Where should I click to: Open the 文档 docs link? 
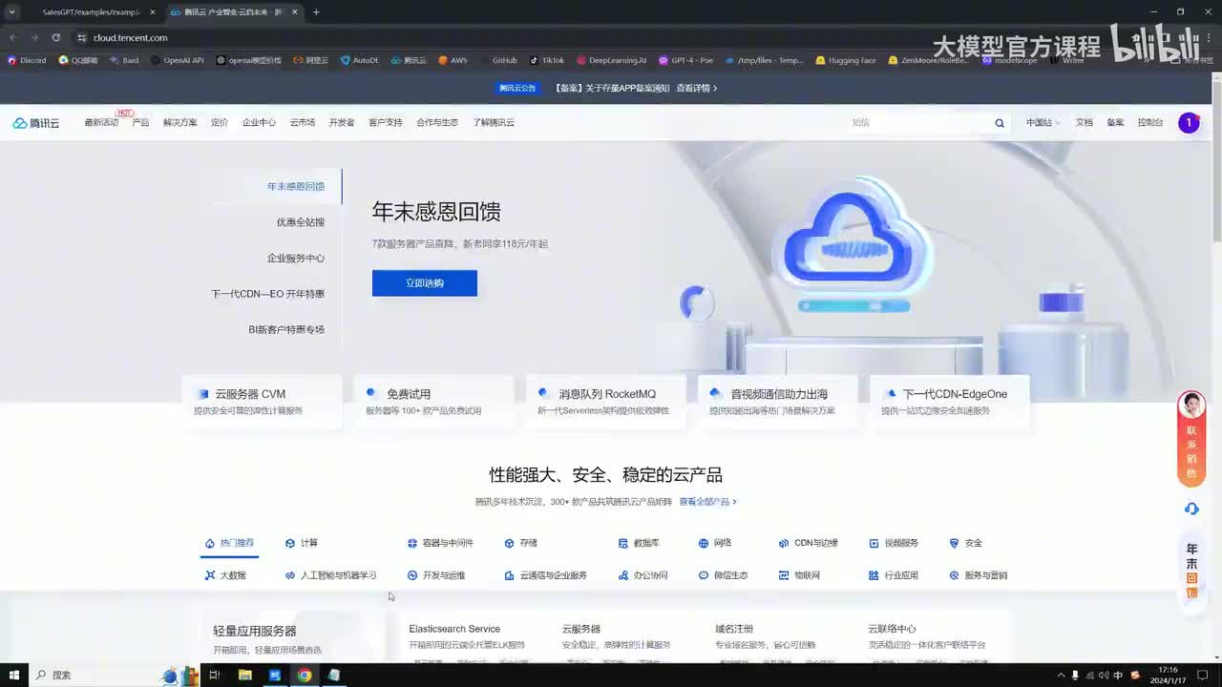pos(1085,123)
